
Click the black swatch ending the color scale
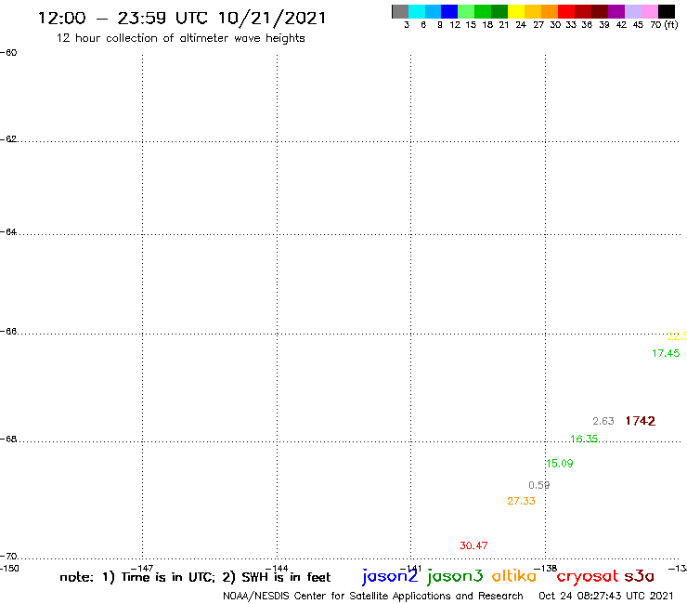point(666,11)
